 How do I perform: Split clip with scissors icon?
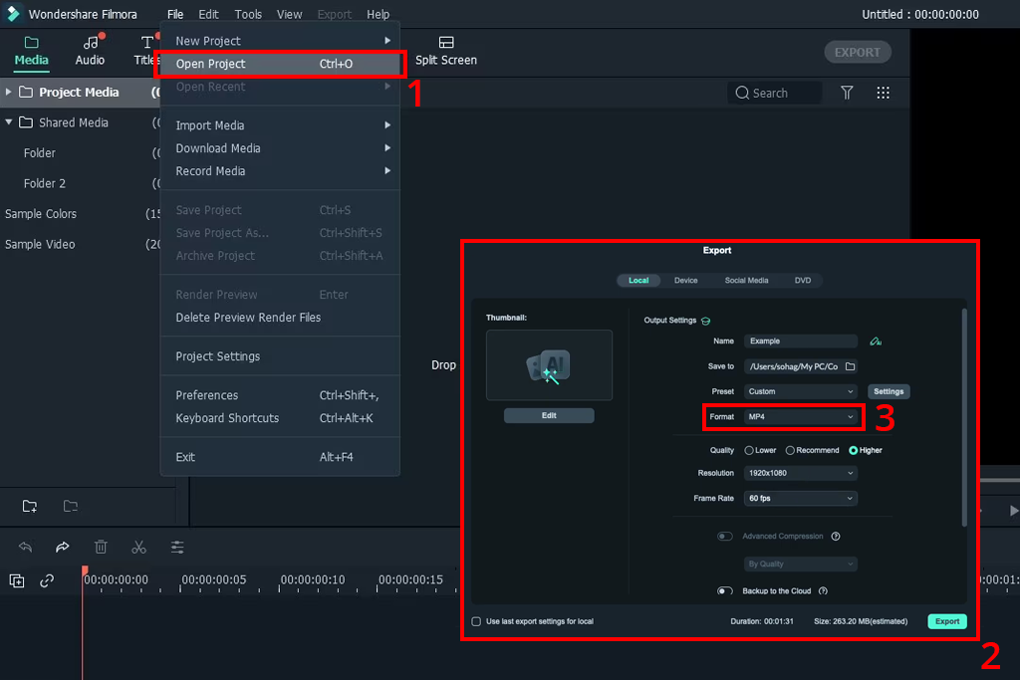coord(138,547)
